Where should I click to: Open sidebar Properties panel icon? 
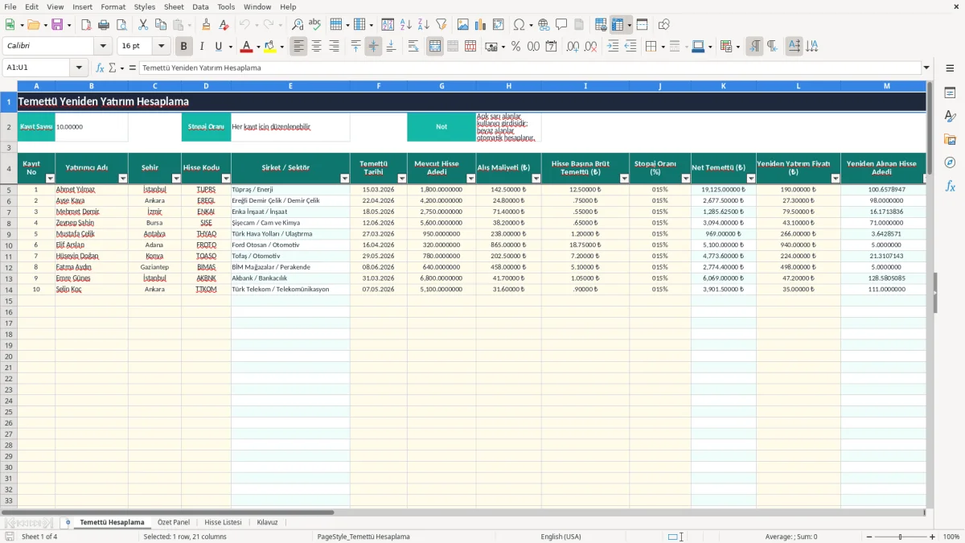pos(950,93)
